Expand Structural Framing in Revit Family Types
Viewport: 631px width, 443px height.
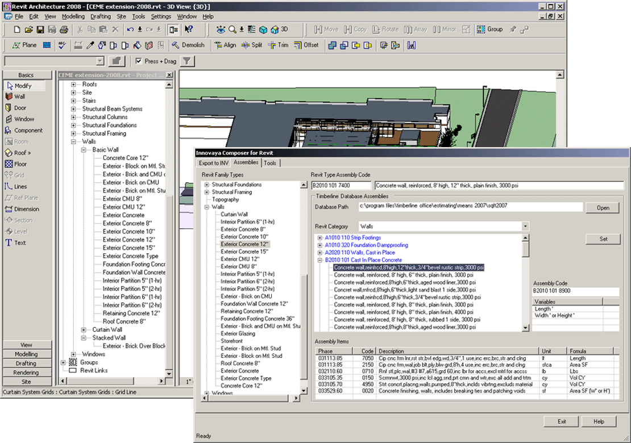[x=207, y=192]
